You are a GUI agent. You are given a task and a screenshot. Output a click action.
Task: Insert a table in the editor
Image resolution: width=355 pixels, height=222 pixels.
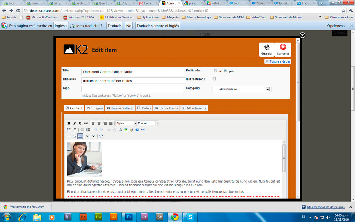[80, 136]
